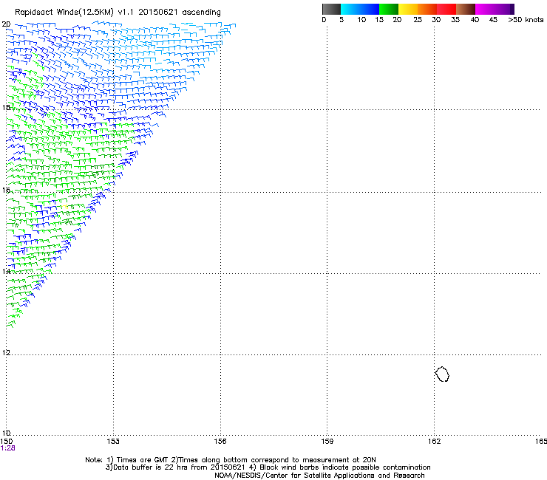Click the island outline near 162 longitude
Image resolution: width=547 pixels, height=480 pixels.
click(x=442, y=374)
